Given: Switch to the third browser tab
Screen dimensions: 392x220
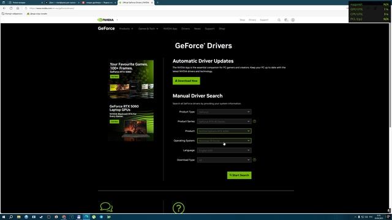Looking at the screenshot, I should (99, 2).
